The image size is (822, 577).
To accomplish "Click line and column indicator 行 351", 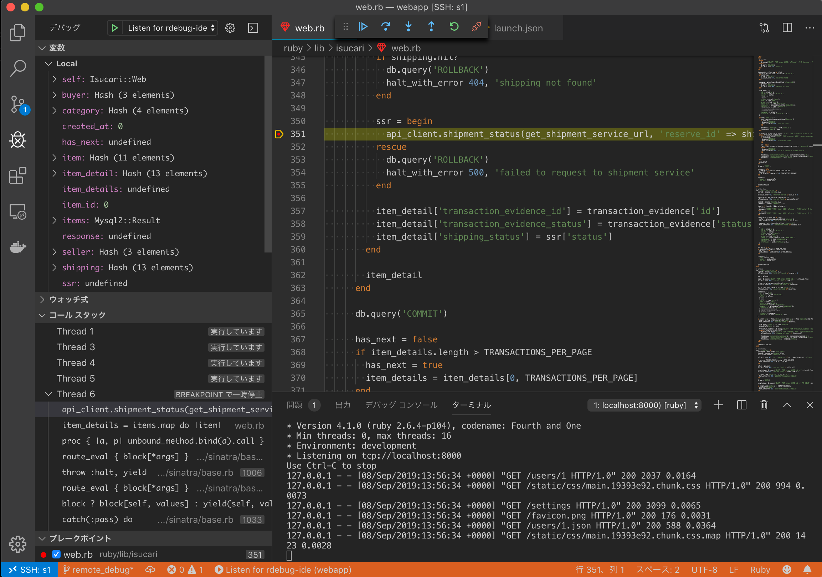I will [600, 570].
